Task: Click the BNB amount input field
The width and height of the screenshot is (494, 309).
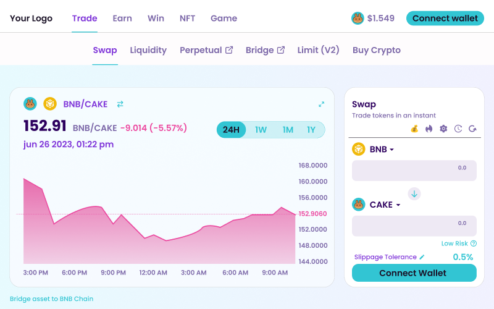Action: pyautogui.click(x=414, y=171)
